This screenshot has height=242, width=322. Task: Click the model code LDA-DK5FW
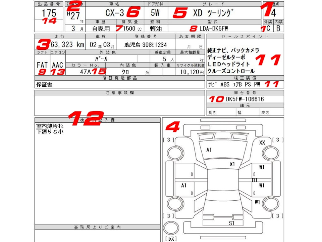tap(214, 28)
